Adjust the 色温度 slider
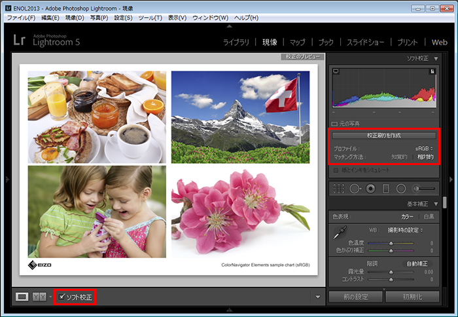The width and height of the screenshot is (458, 317). tap(391, 243)
